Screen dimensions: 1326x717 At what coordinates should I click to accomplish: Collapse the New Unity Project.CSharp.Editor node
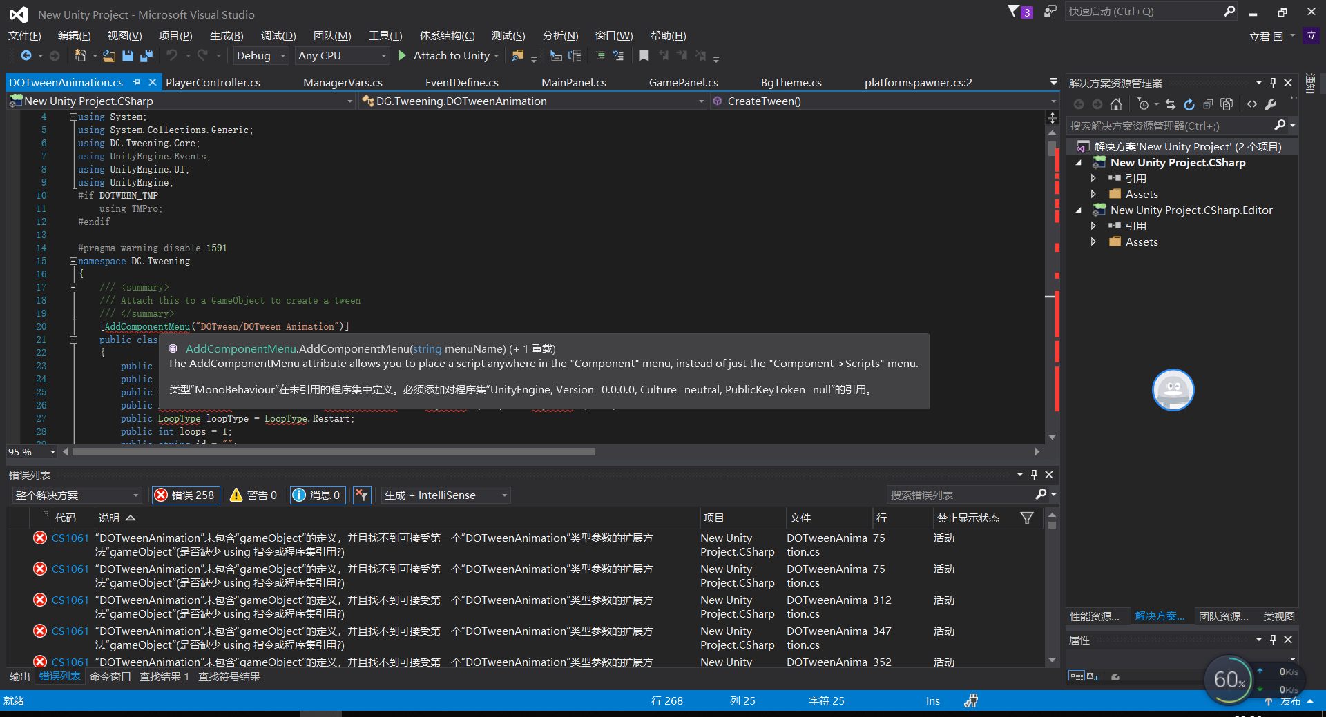coord(1079,210)
